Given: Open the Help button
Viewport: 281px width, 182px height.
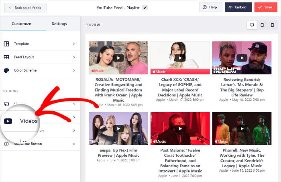Looking at the screenshot, I should 210,7.
